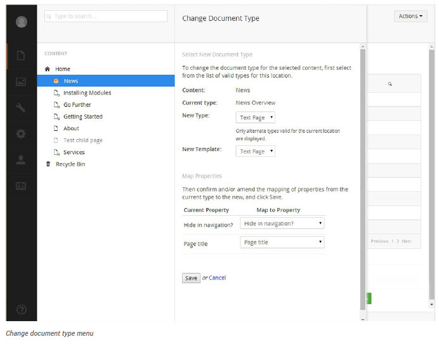This screenshot has height=344, width=439.
Task: Click the green button behind the dialog
Action: [369, 298]
